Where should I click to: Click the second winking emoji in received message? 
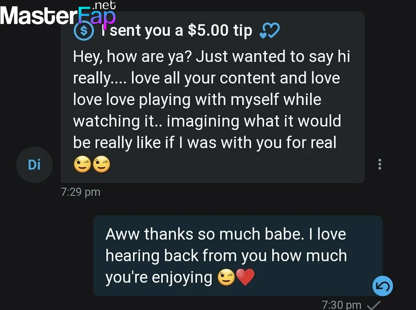[101, 164]
